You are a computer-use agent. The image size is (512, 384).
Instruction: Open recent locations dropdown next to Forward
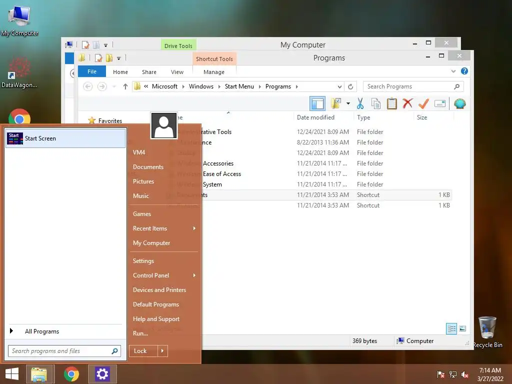click(x=114, y=86)
